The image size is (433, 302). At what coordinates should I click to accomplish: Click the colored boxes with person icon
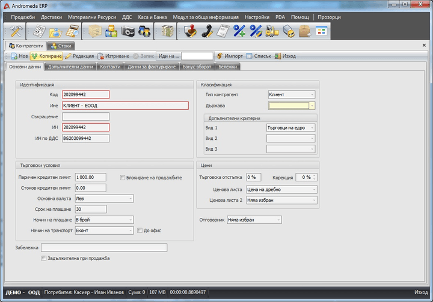tap(111, 31)
